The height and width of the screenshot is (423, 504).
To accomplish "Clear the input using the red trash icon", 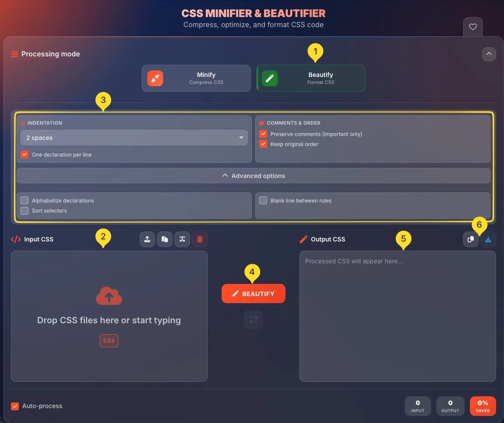I will 200,239.
